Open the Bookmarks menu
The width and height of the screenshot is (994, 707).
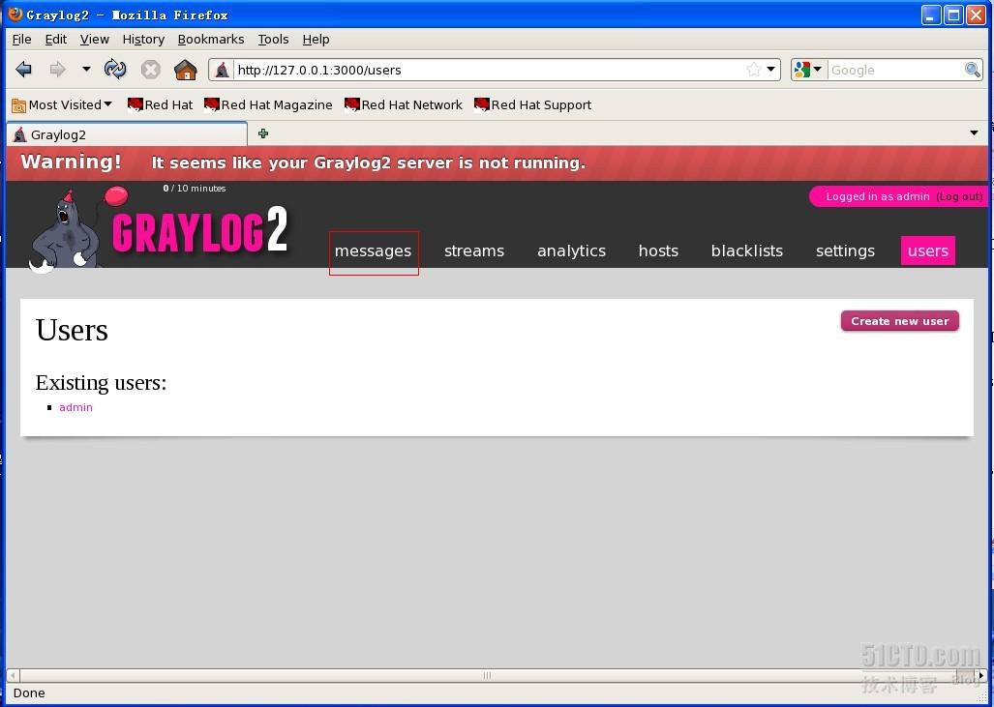click(x=210, y=40)
